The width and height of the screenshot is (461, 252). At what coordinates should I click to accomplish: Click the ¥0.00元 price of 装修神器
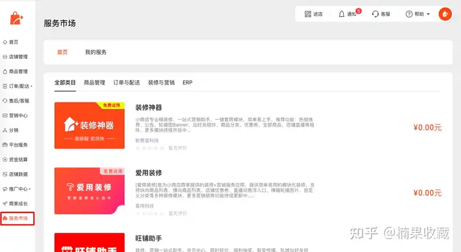[428, 127]
